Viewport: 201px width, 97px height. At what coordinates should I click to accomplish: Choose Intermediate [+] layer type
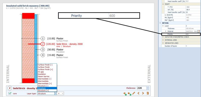pyautogui.click(x=47, y=83)
